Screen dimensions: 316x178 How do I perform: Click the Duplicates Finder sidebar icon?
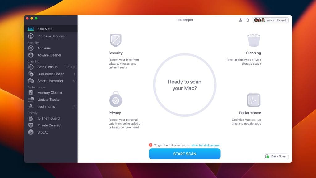click(31, 74)
